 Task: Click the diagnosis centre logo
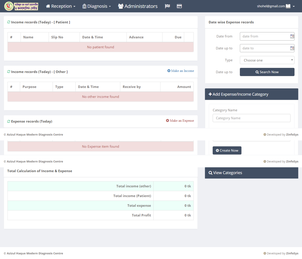pos(21,6)
